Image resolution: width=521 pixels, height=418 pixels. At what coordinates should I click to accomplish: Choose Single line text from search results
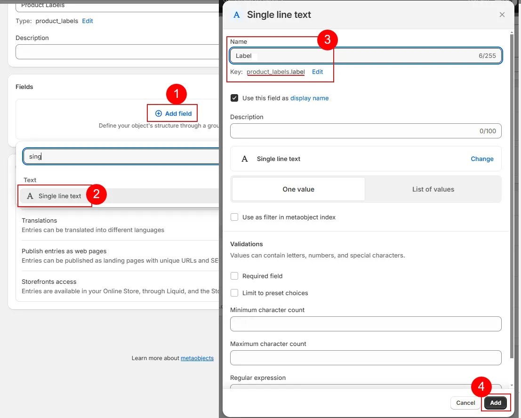tap(60, 196)
